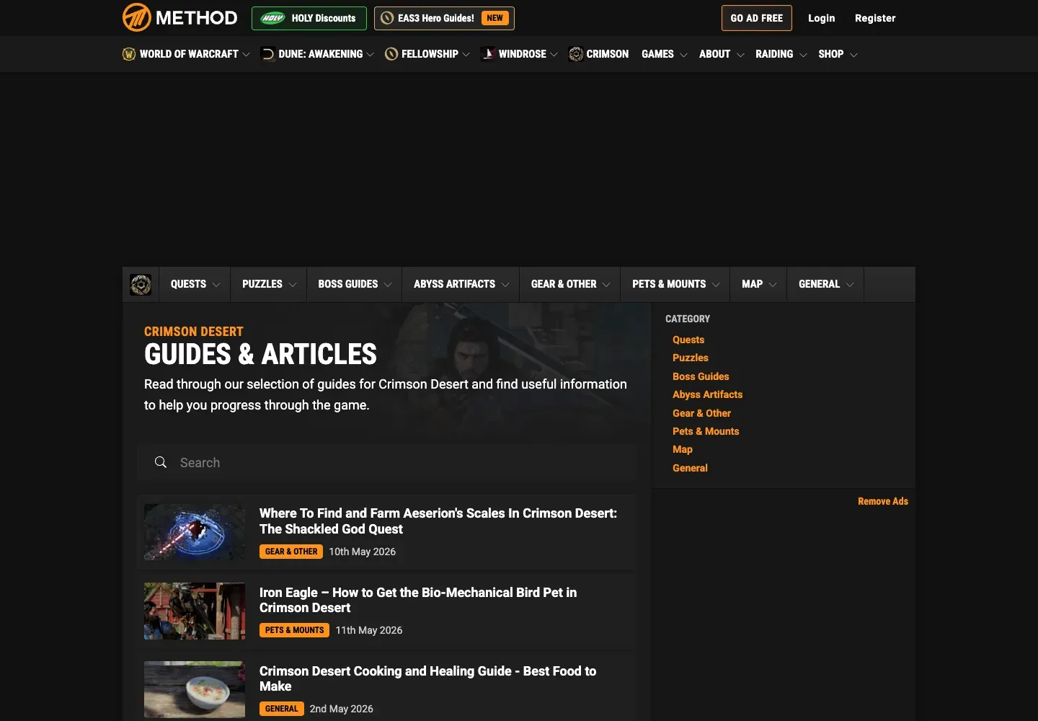
Task: Open Iron Eagle article thumbnail
Action: (x=195, y=611)
